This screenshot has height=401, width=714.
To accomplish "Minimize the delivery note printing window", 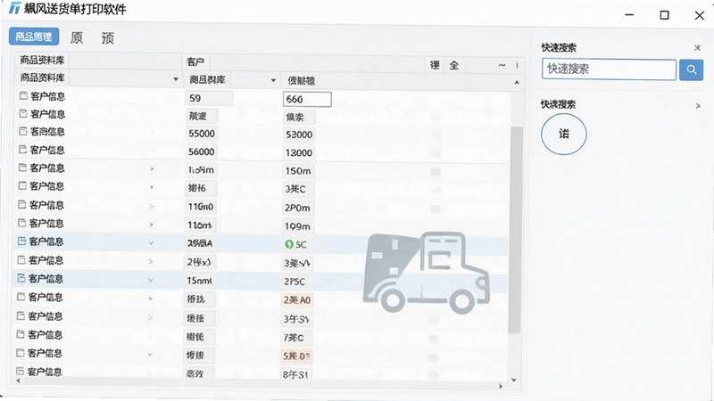I will click(629, 15).
